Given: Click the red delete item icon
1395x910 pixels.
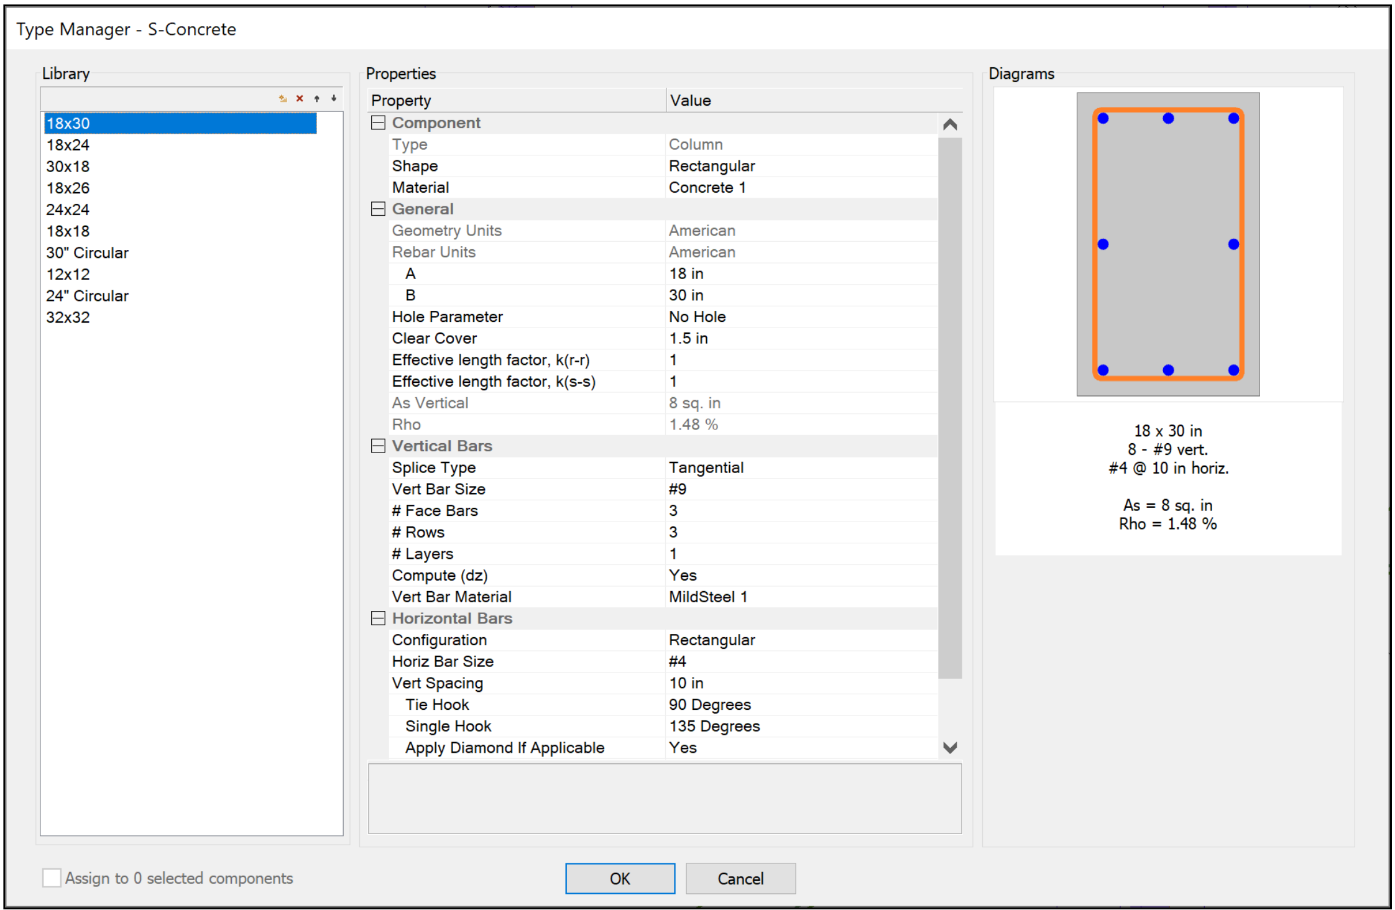Looking at the screenshot, I should click(x=300, y=98).
